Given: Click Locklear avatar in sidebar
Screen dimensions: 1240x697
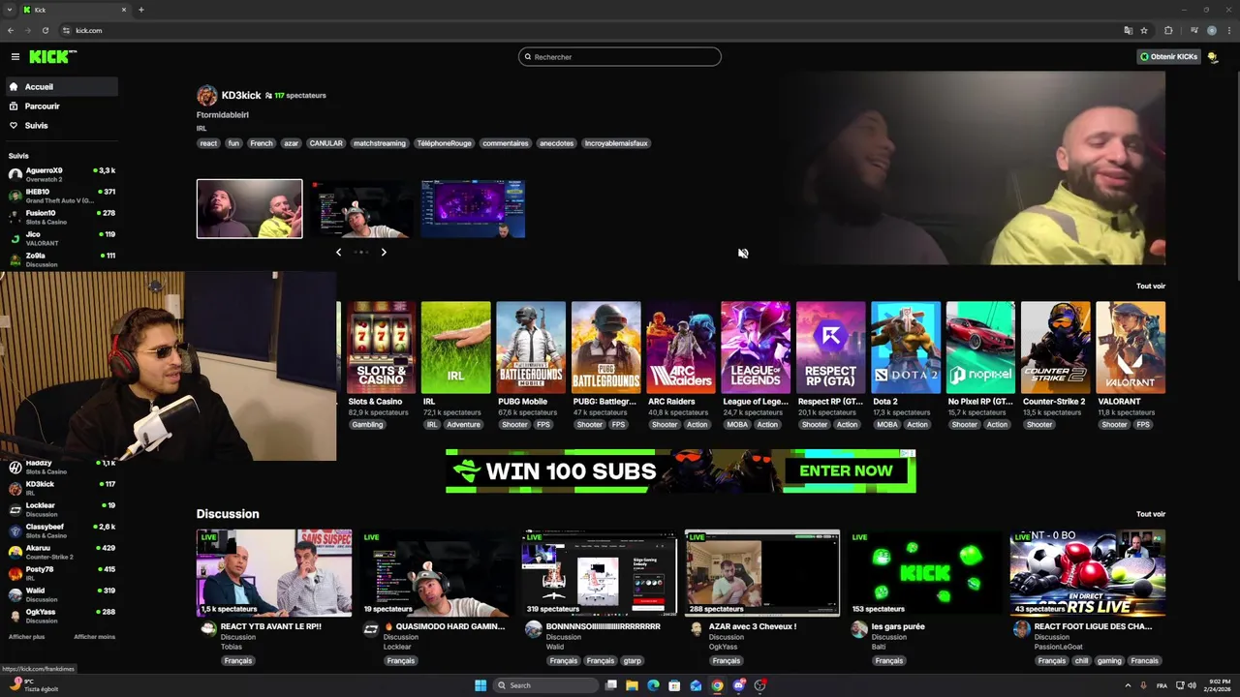Looking at the screenshot, I should (15, 509).
